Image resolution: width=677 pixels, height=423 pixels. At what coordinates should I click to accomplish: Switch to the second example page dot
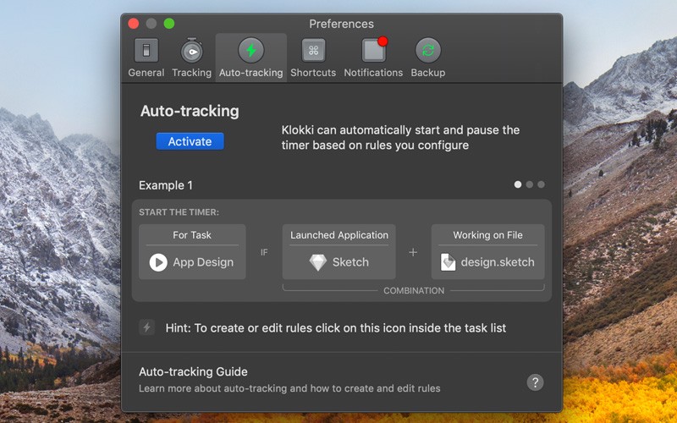click(x=530, y=184)
